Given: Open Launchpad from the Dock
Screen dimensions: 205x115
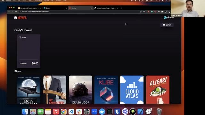Looking at the screenshot, I should [33, 111].
